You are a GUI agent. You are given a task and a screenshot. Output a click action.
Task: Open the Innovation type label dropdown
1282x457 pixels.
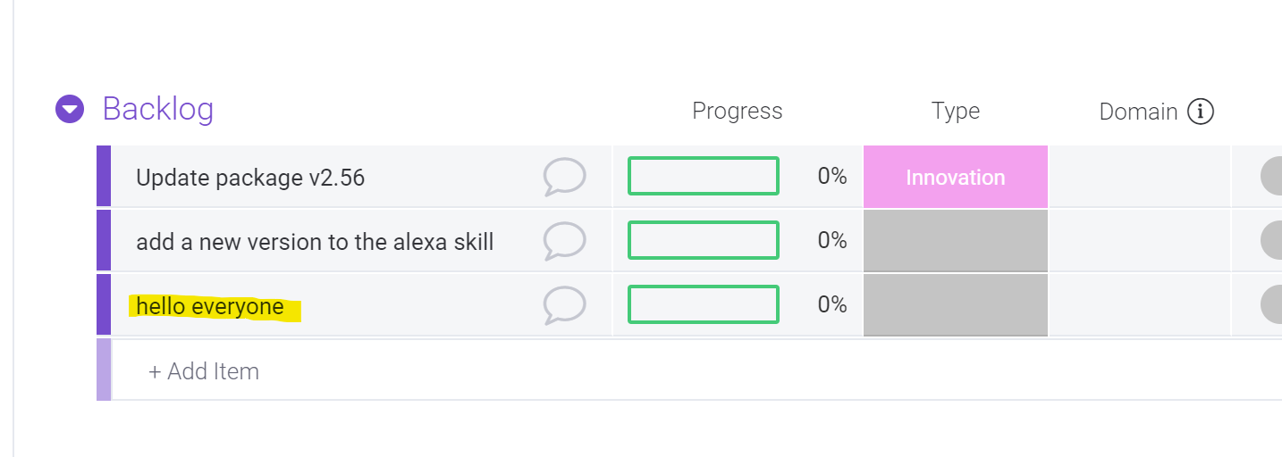click(955, 177)
